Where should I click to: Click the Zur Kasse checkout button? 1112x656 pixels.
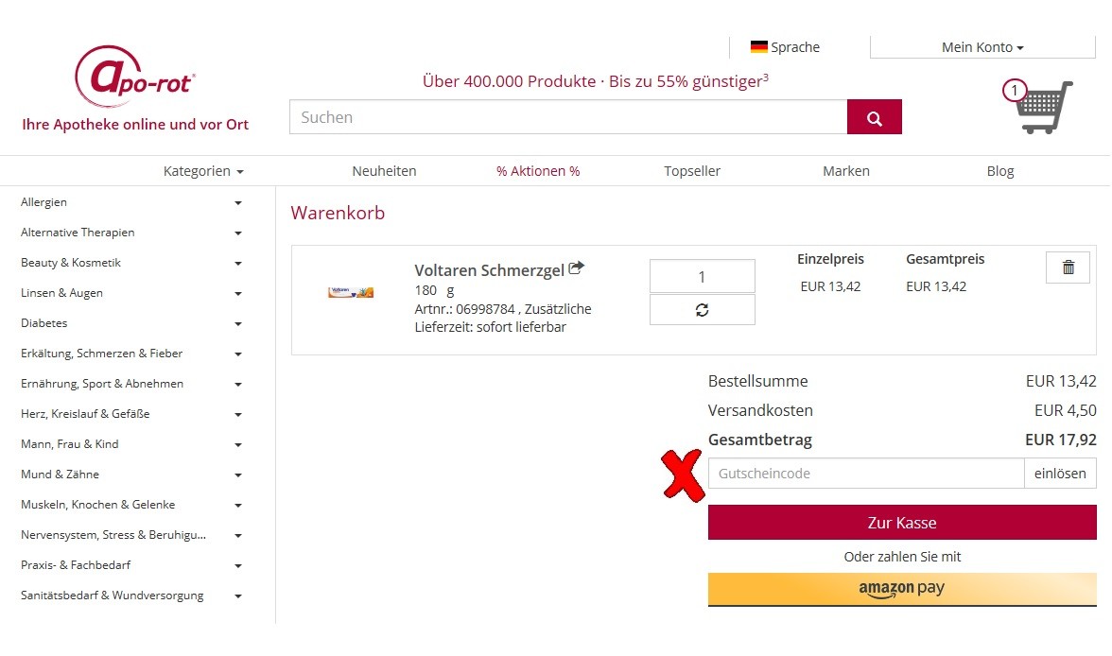[x=902, y=523]
